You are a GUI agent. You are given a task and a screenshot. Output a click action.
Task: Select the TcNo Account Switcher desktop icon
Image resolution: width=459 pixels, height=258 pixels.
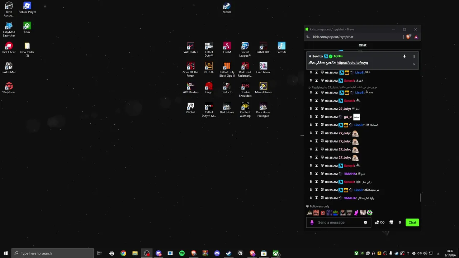click(9, 9)
